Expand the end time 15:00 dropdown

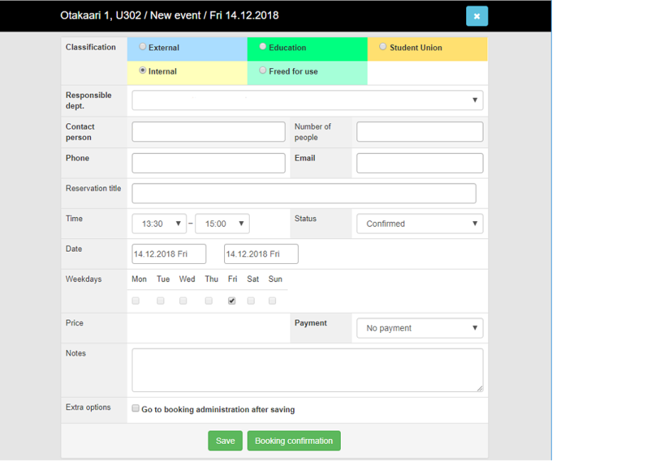pos(222,223)
